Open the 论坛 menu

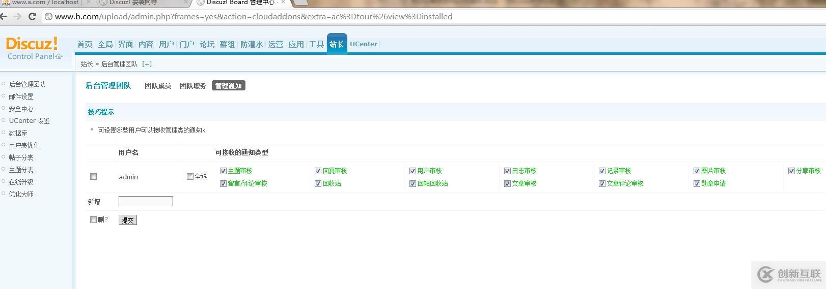[207, 44]
